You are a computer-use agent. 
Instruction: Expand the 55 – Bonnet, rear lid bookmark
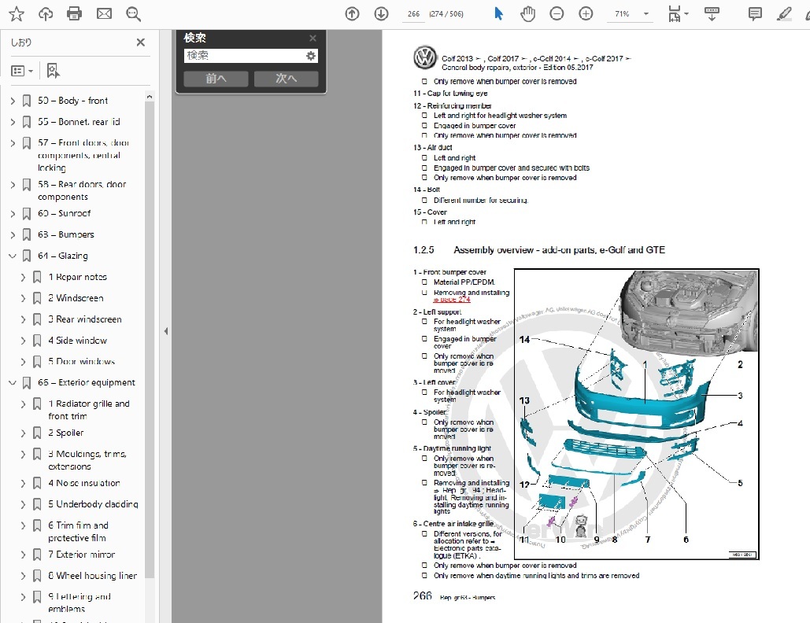(x=13, y=122)
